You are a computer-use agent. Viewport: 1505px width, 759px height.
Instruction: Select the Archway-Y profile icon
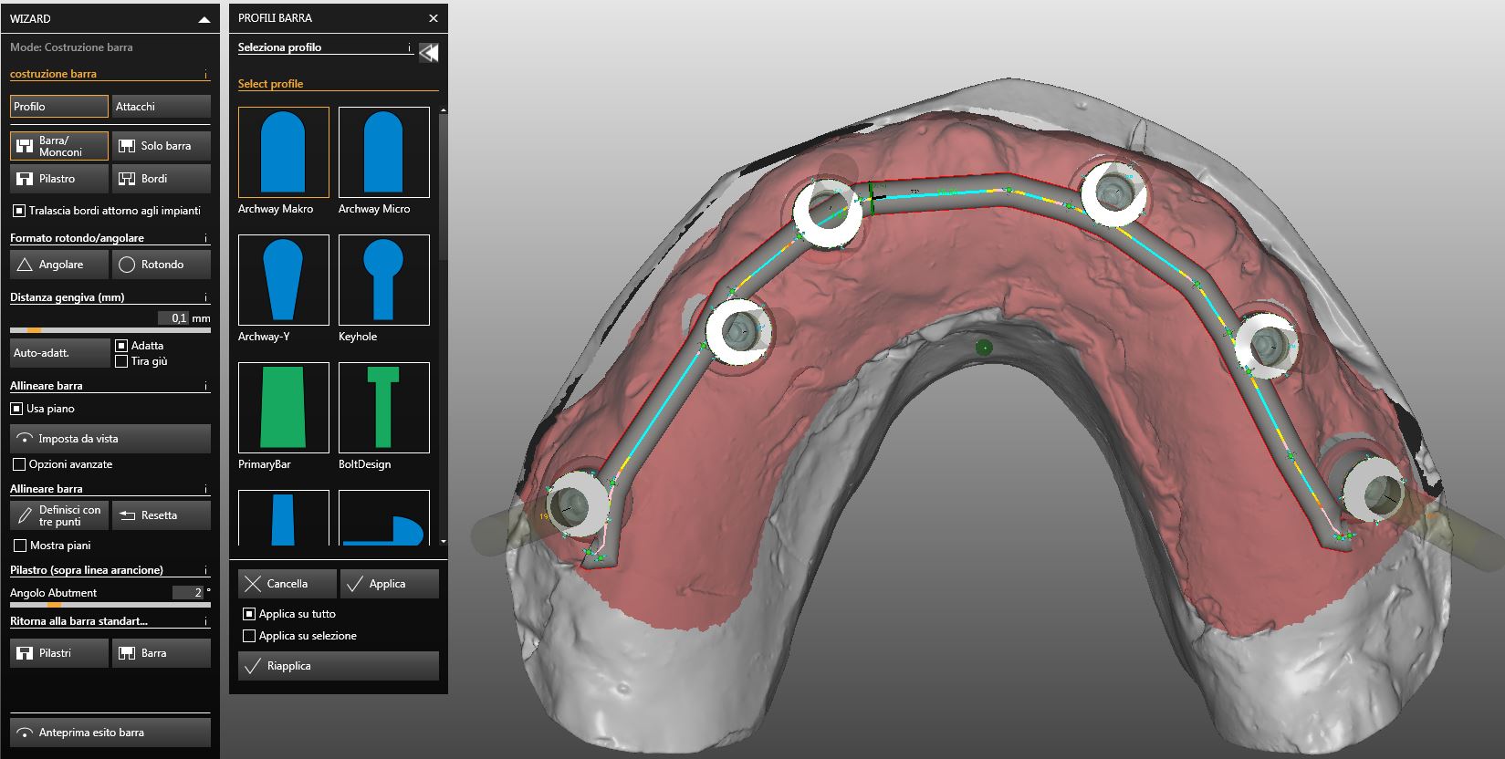point(283,280)
